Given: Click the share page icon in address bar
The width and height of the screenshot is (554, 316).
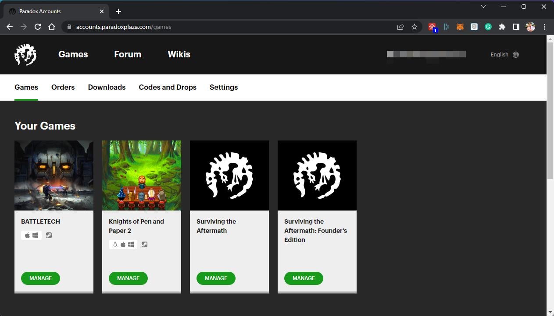Looking at the screenshot, I should pyautogui.click(x=400, y=27).
